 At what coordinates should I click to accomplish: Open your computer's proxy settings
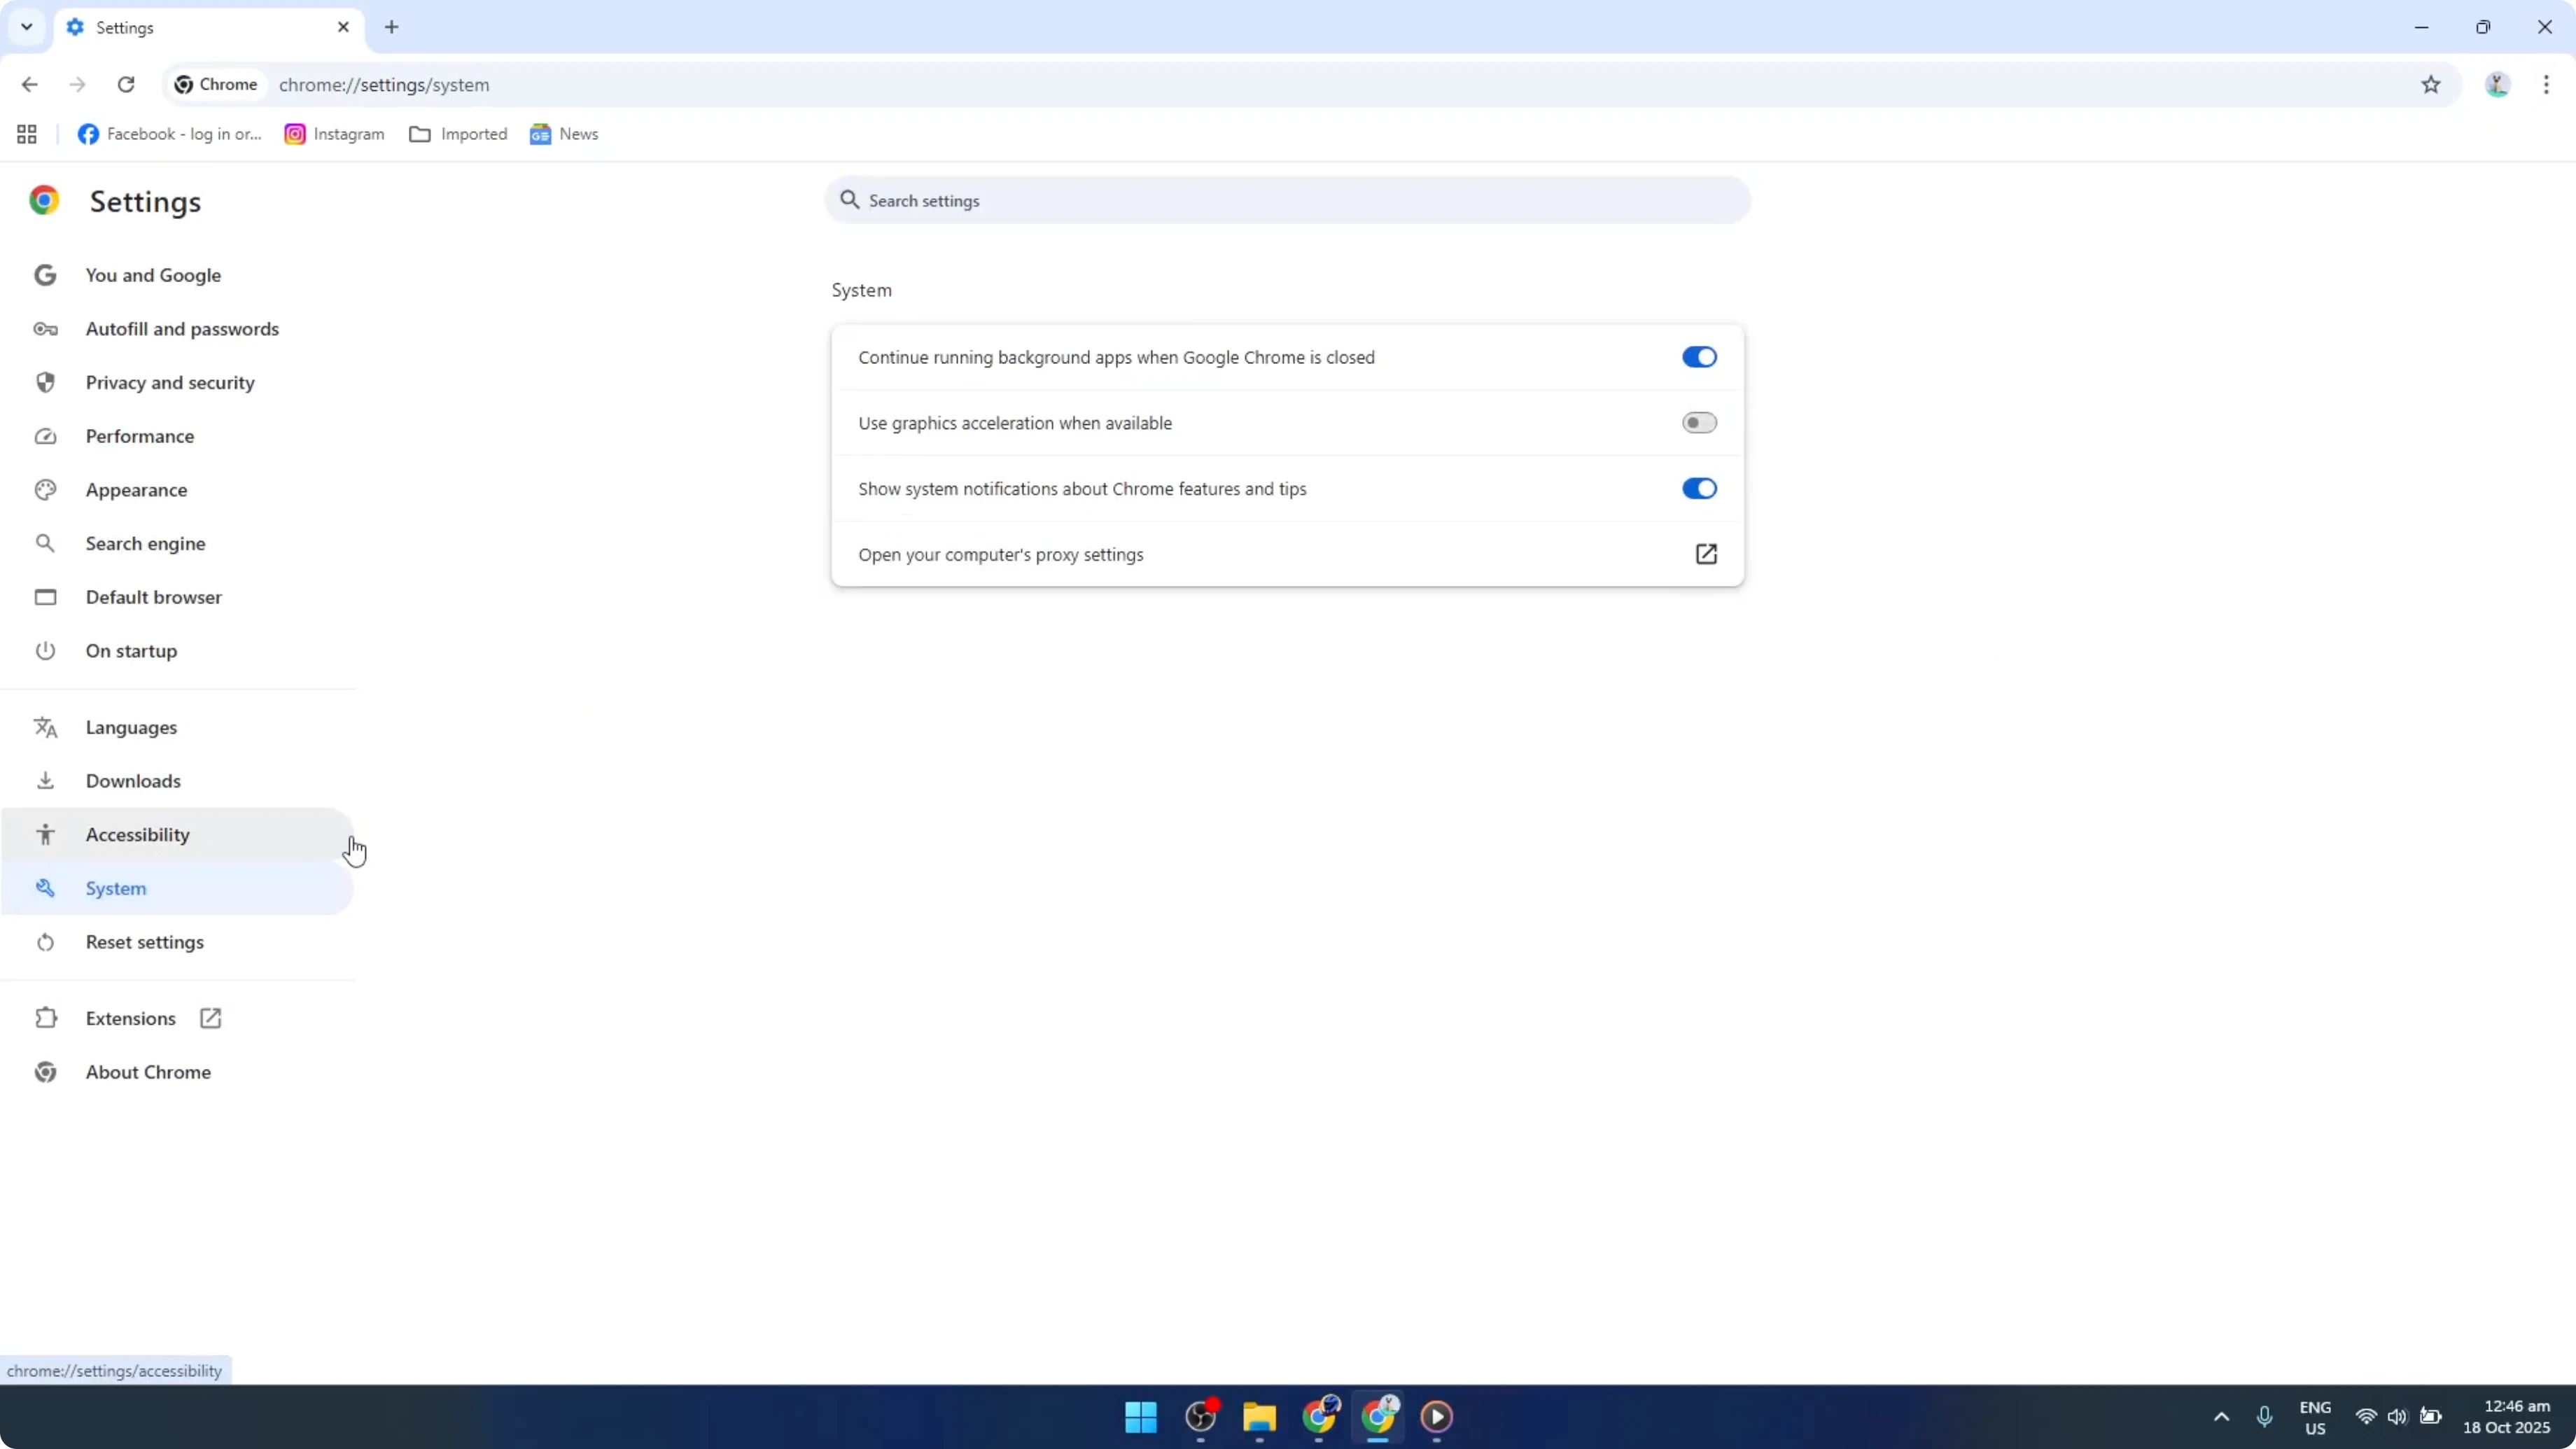pyautogui.click(x=1002, y=554)
